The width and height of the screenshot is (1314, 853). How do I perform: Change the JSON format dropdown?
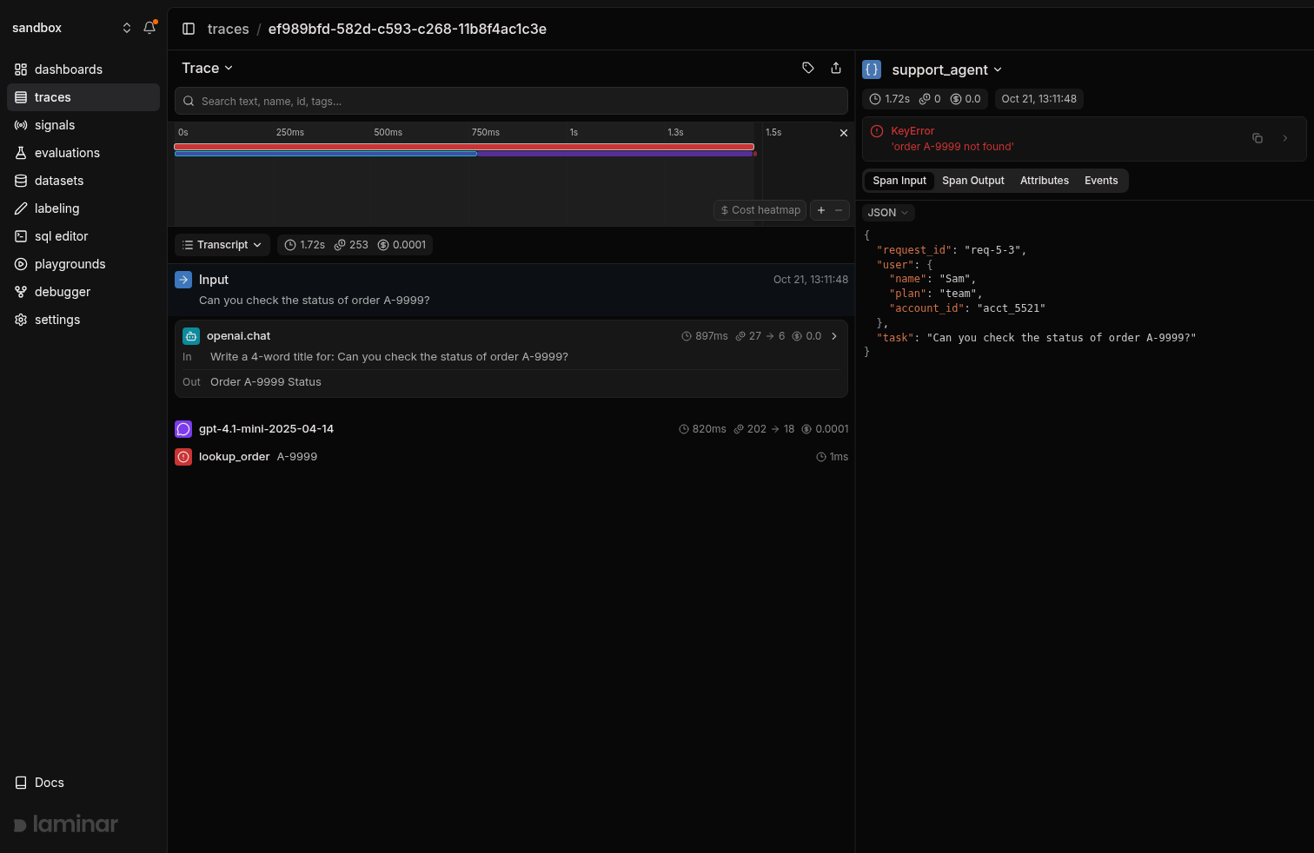tap(888, 213)
